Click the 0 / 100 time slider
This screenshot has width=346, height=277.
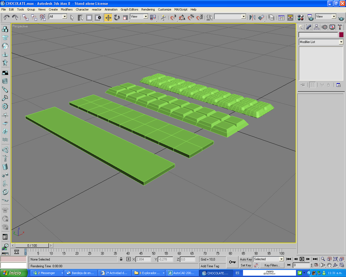[32, 246]
